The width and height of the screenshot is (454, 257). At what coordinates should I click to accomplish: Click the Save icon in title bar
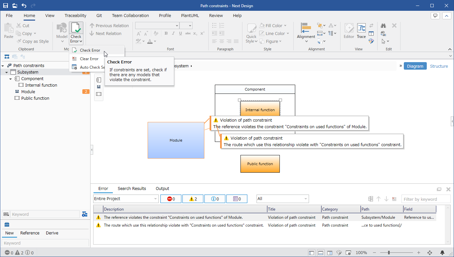(6, 6)
